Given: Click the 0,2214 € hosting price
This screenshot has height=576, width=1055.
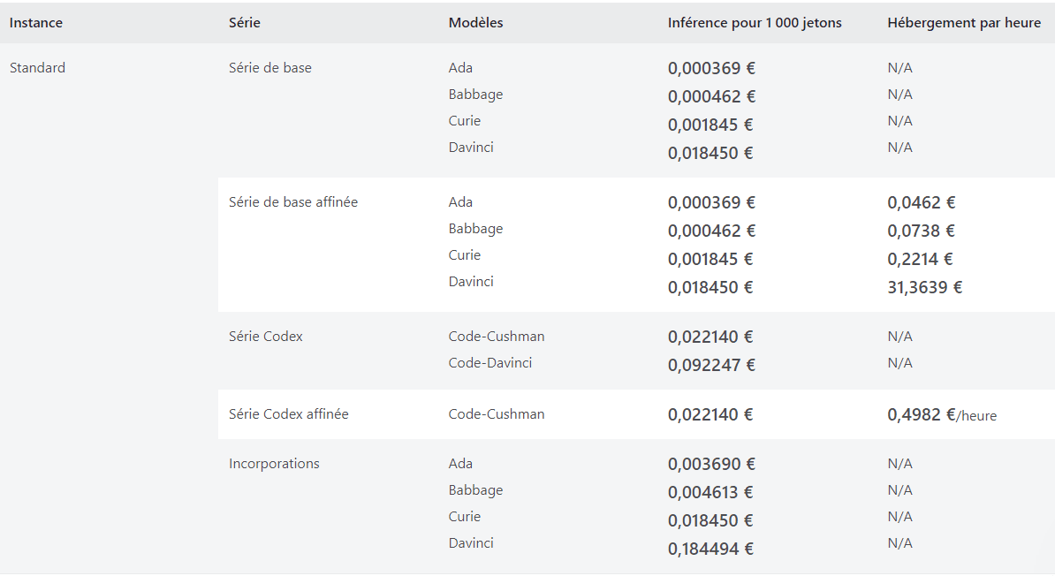Looking at the screenshot, I should [920, 259].
